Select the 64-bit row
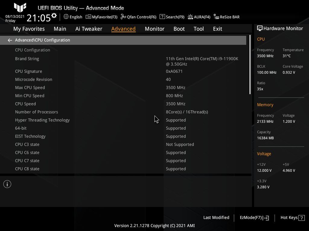The width and height of the screenshot is (309, 231). click(123, 128)
